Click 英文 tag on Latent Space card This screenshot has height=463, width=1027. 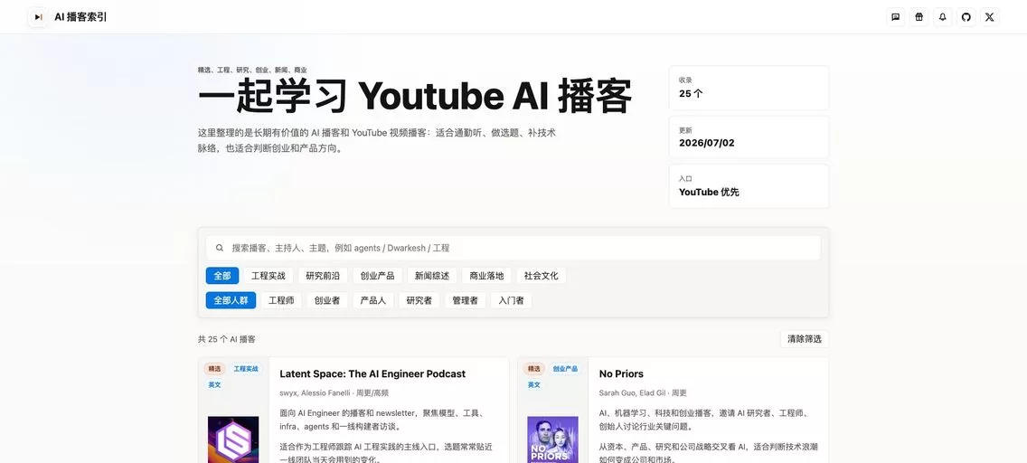(x=214, y=385)
